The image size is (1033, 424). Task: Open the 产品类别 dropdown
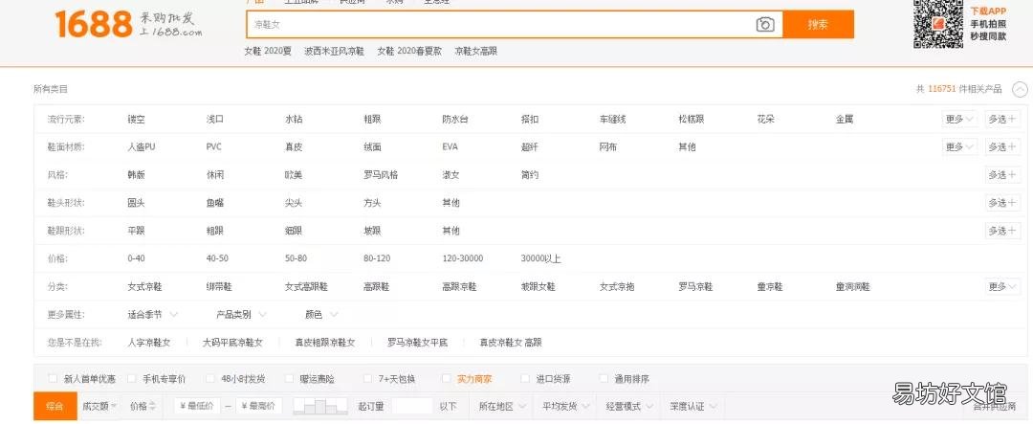pyautogui.click(x=242, y=315)
